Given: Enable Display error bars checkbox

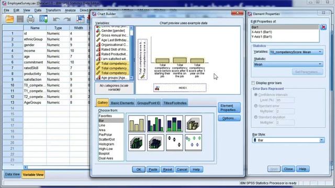Looking at the screenshot, I should (x=253, y=83).
